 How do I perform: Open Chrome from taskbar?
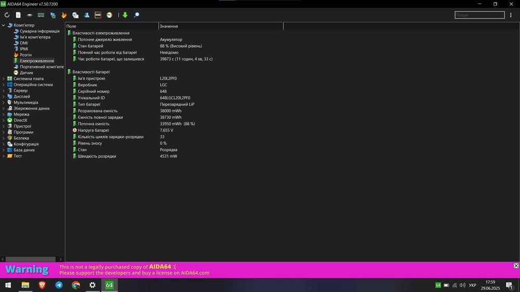(76, 285)
